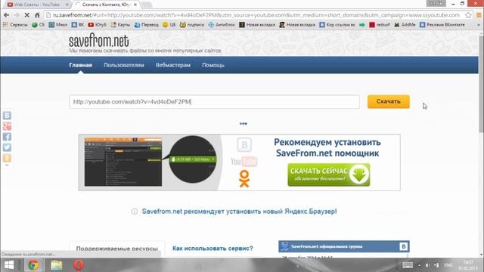484x272 pixels.
Task: Open the Сервисы apps bookmark
Action: click(15, 25)
